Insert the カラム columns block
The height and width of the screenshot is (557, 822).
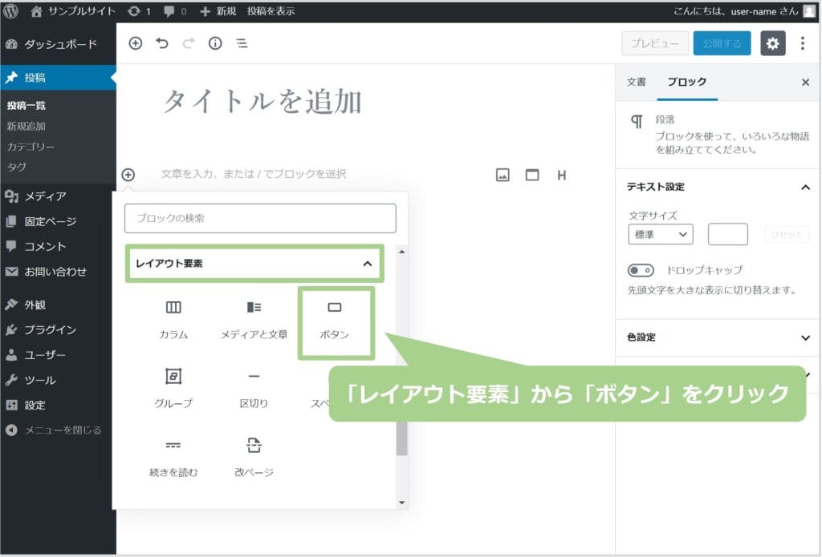tap(173, 308)
